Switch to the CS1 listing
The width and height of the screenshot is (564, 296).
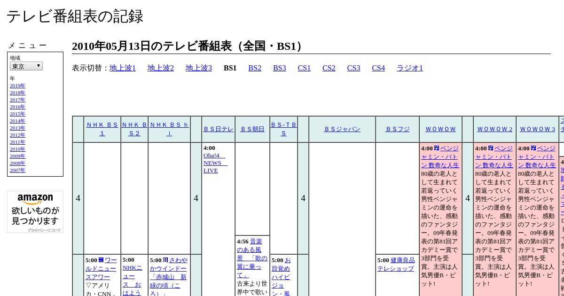tap(304, 68)
